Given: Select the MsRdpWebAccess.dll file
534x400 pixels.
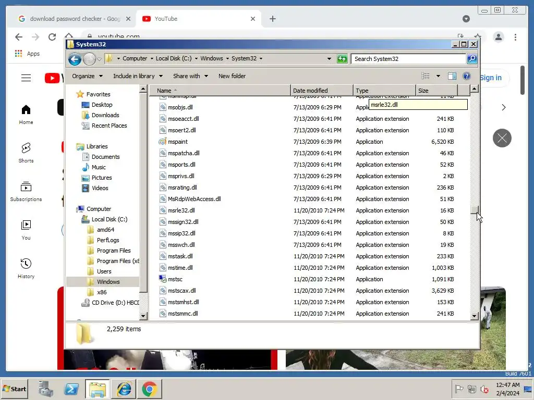Looking at the screenshot, I should (194, 199).
